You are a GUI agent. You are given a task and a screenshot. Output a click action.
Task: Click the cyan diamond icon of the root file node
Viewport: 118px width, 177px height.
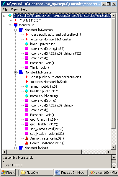(10, 16)
